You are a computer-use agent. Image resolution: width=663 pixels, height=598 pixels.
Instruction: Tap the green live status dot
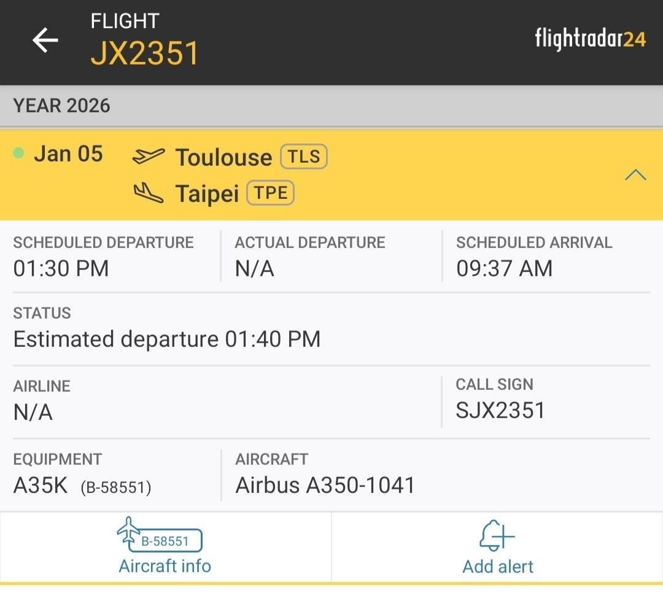click(x=18, y=153)
